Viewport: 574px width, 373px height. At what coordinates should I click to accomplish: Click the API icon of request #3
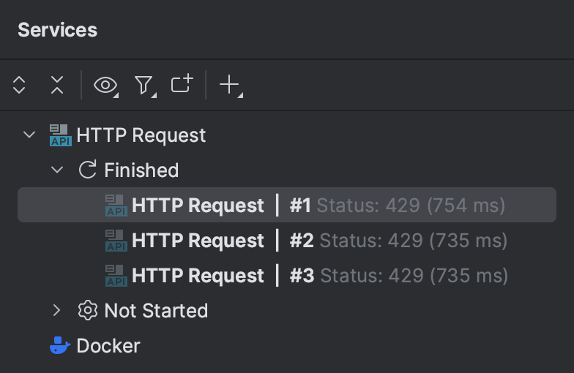tap(116, 276)
